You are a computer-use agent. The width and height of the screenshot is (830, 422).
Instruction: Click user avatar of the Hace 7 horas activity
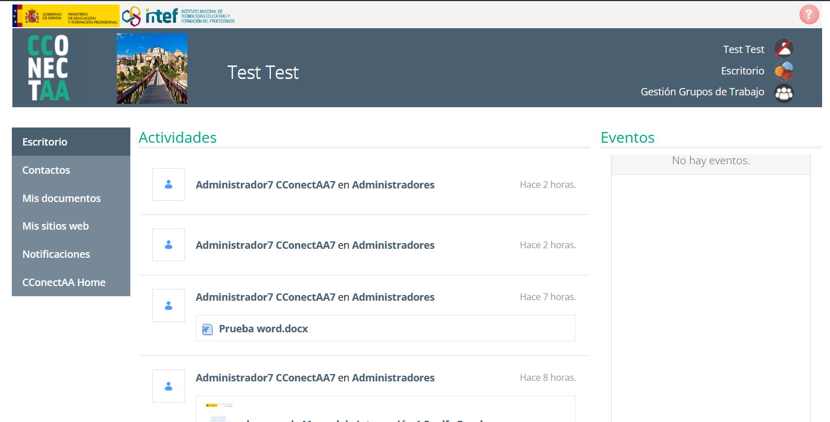(169, 305)
